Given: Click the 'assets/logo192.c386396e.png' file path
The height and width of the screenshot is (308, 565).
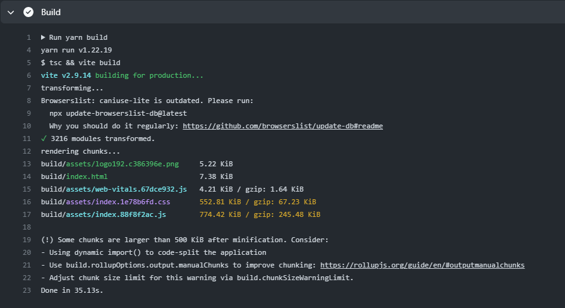Looking at the screenshot, I should click(123, 164).
